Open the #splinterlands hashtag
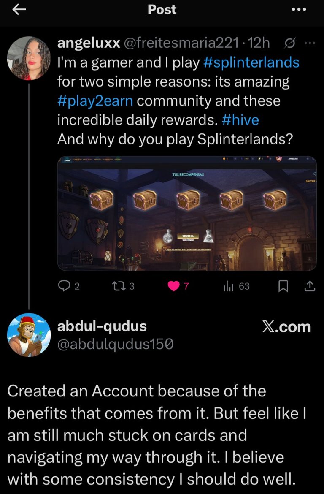Image resolution: width=324 pixels, height=494 pixels. [251, 62]
